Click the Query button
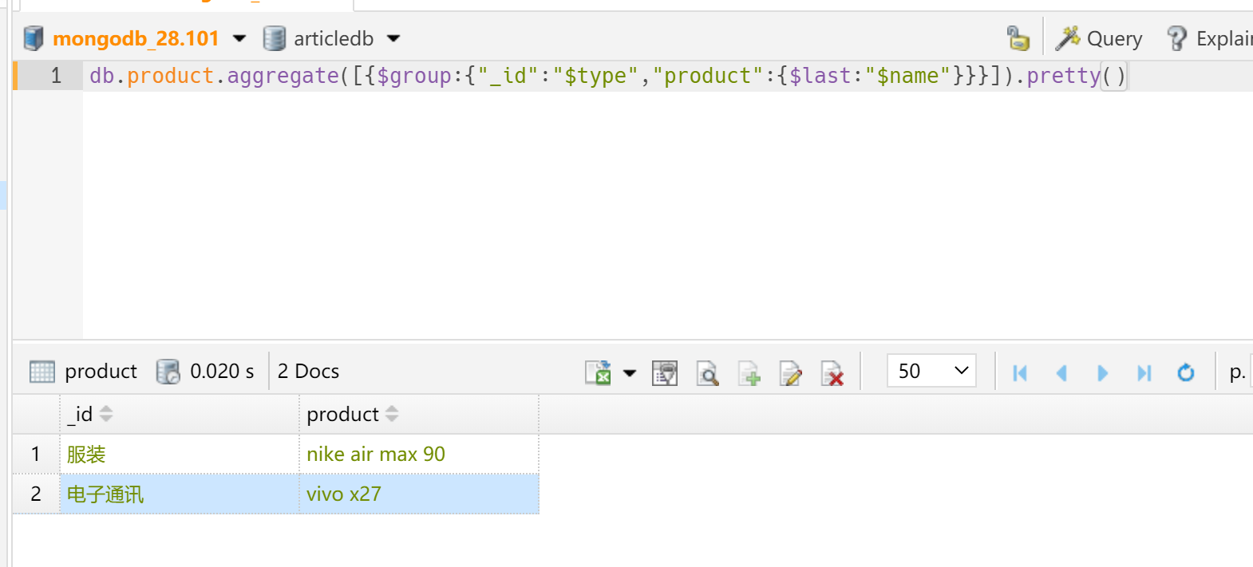This screenshot has height=567, width=1253. tap(1100, 38)
